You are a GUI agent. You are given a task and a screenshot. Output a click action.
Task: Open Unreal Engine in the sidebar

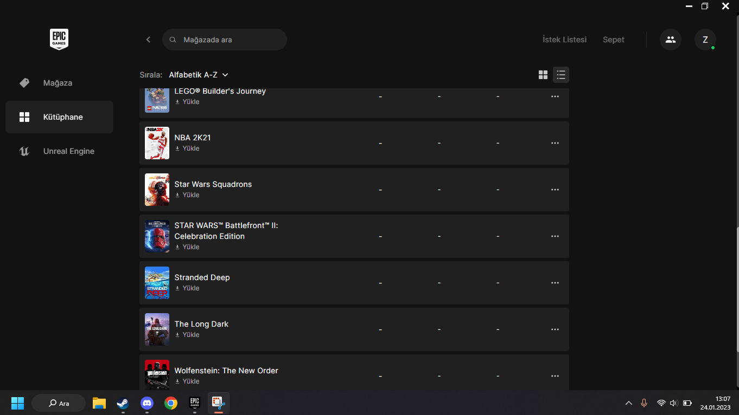59,151
